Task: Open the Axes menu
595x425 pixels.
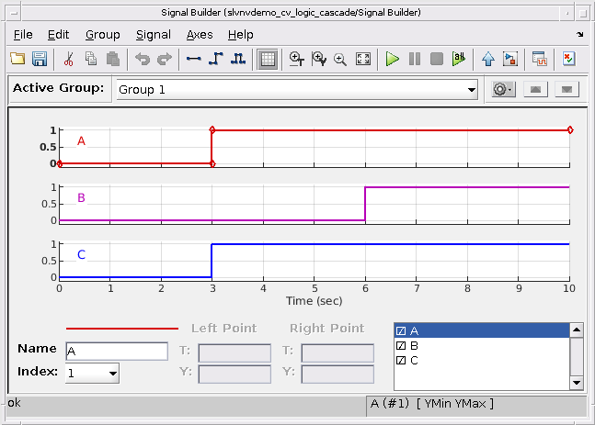Action: (200, 35)
